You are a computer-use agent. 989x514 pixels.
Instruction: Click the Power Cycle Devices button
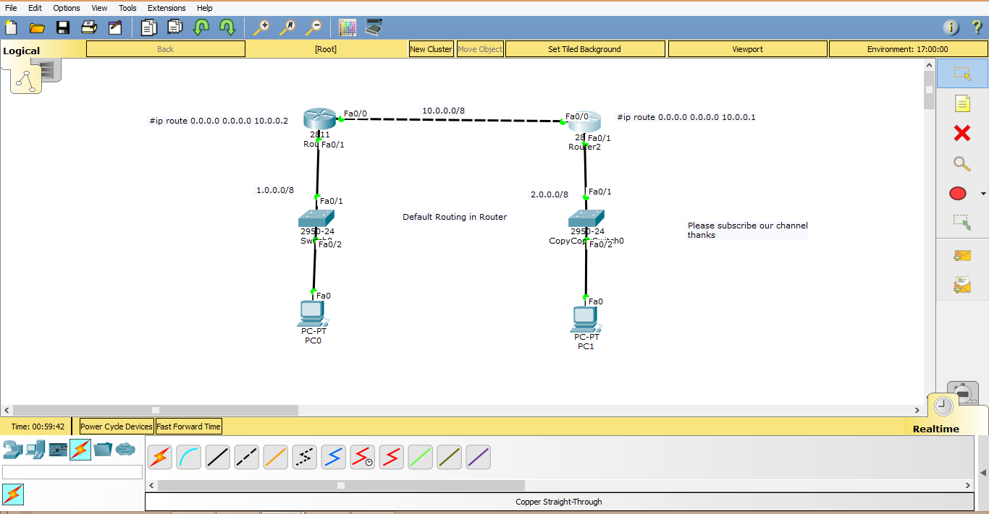click(116, 426)
